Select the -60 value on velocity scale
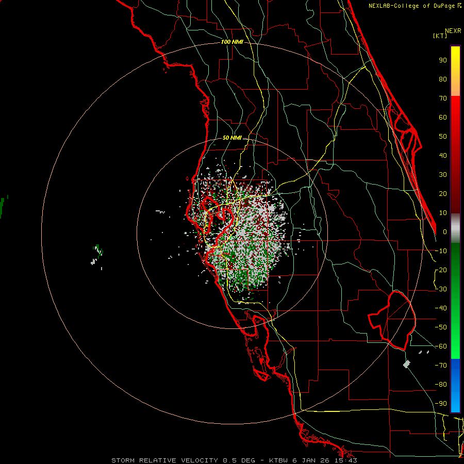 (x=441, y=346)
